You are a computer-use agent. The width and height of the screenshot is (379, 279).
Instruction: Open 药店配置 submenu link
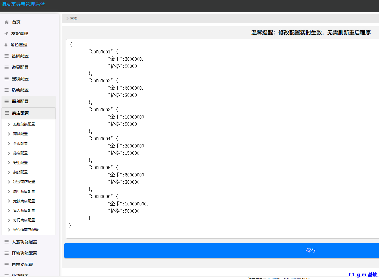click(x=21, y=153)
